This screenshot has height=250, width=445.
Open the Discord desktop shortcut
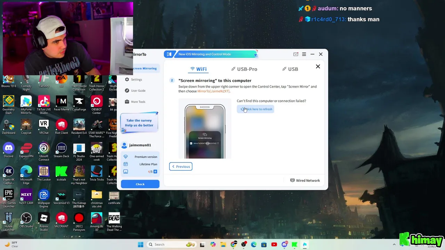click(x=9, y=150)
